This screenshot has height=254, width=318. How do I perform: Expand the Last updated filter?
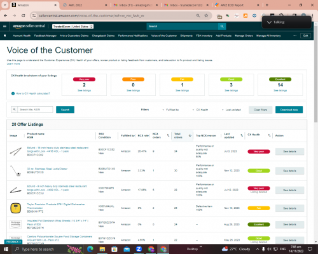coord(232,110)
